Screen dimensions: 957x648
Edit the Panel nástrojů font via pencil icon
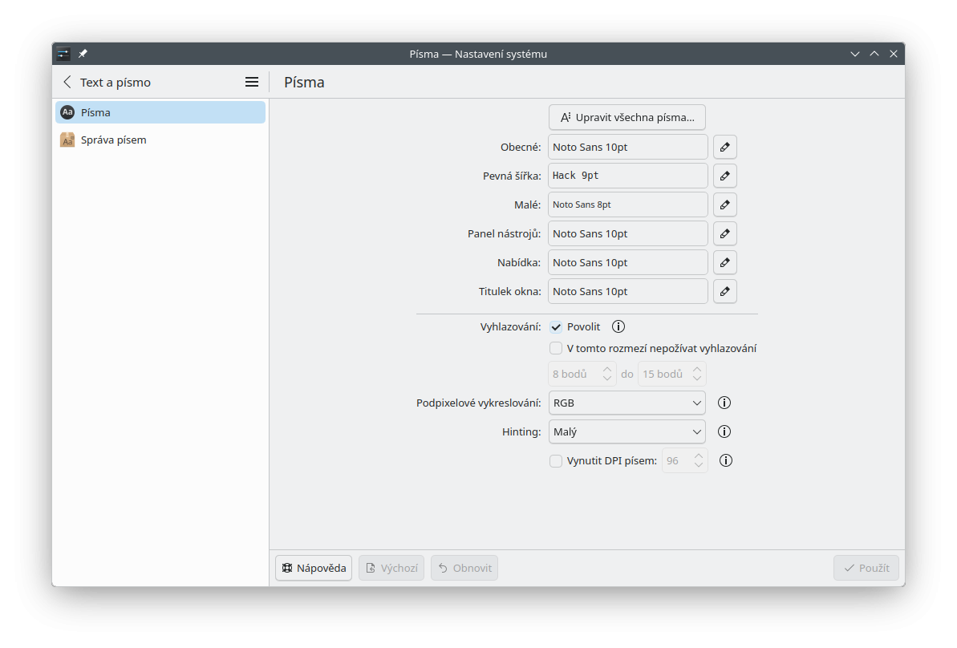pos(724,233)
